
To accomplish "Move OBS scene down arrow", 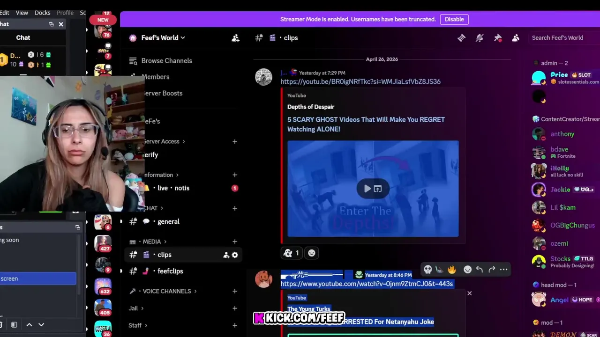I will click(41, 324).
